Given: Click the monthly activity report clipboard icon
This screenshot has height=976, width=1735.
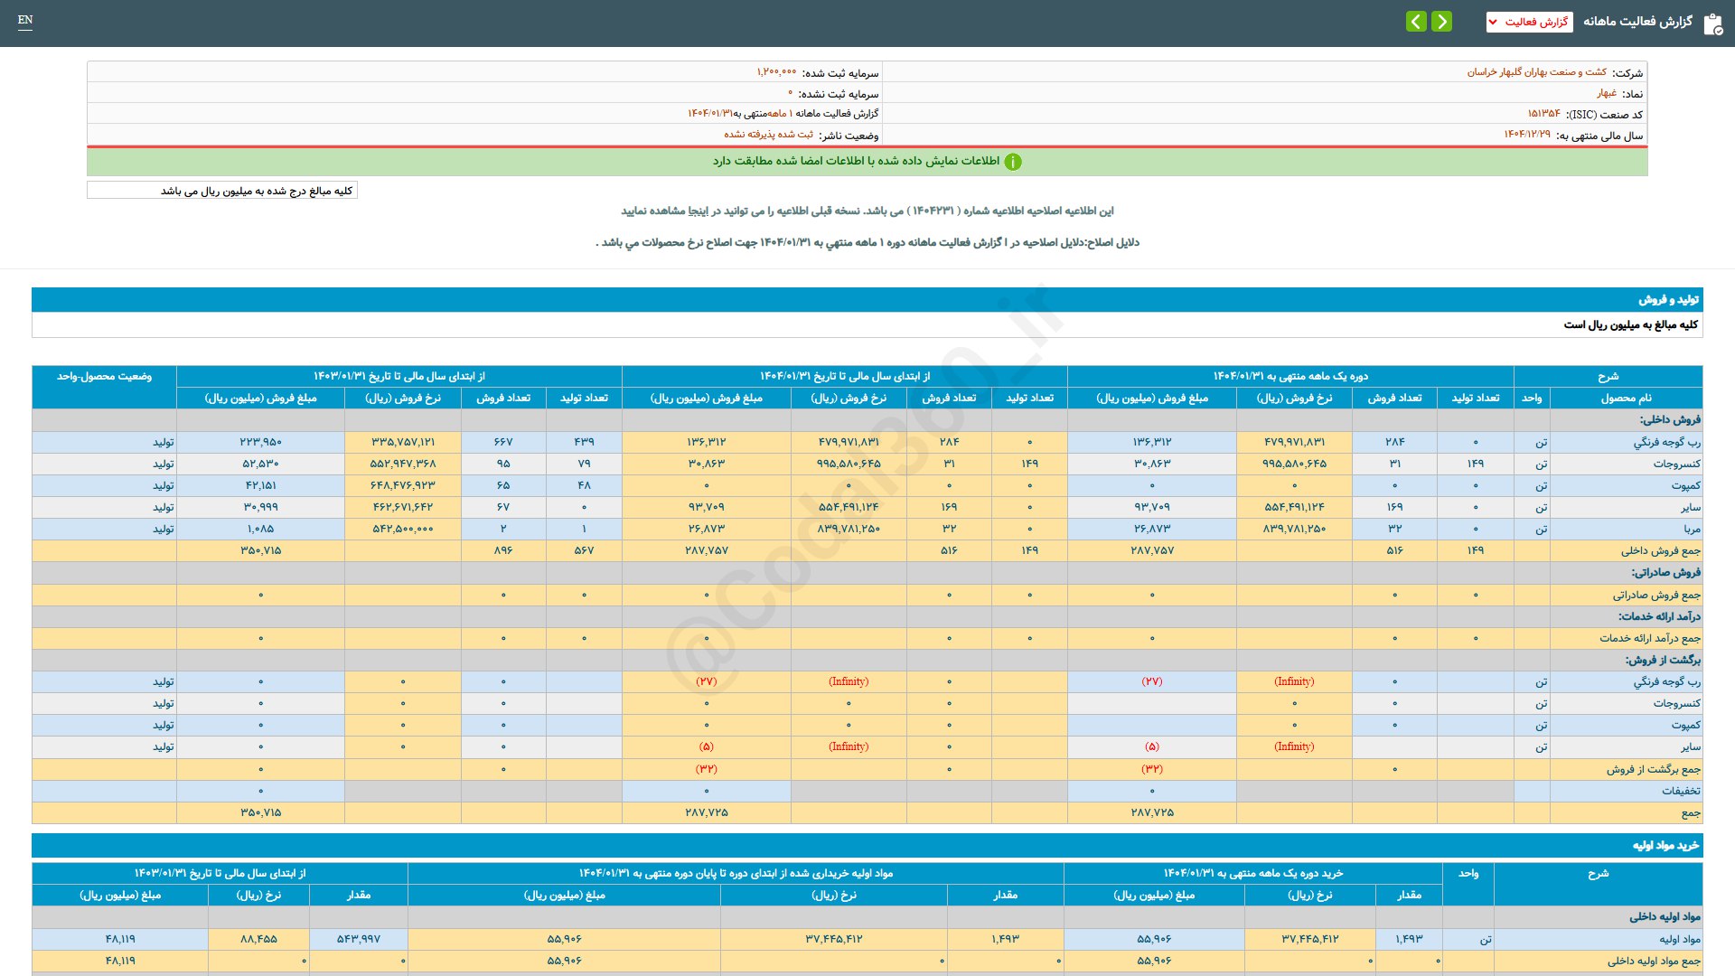Looking at the screenshot, I should coord(1712,23).
